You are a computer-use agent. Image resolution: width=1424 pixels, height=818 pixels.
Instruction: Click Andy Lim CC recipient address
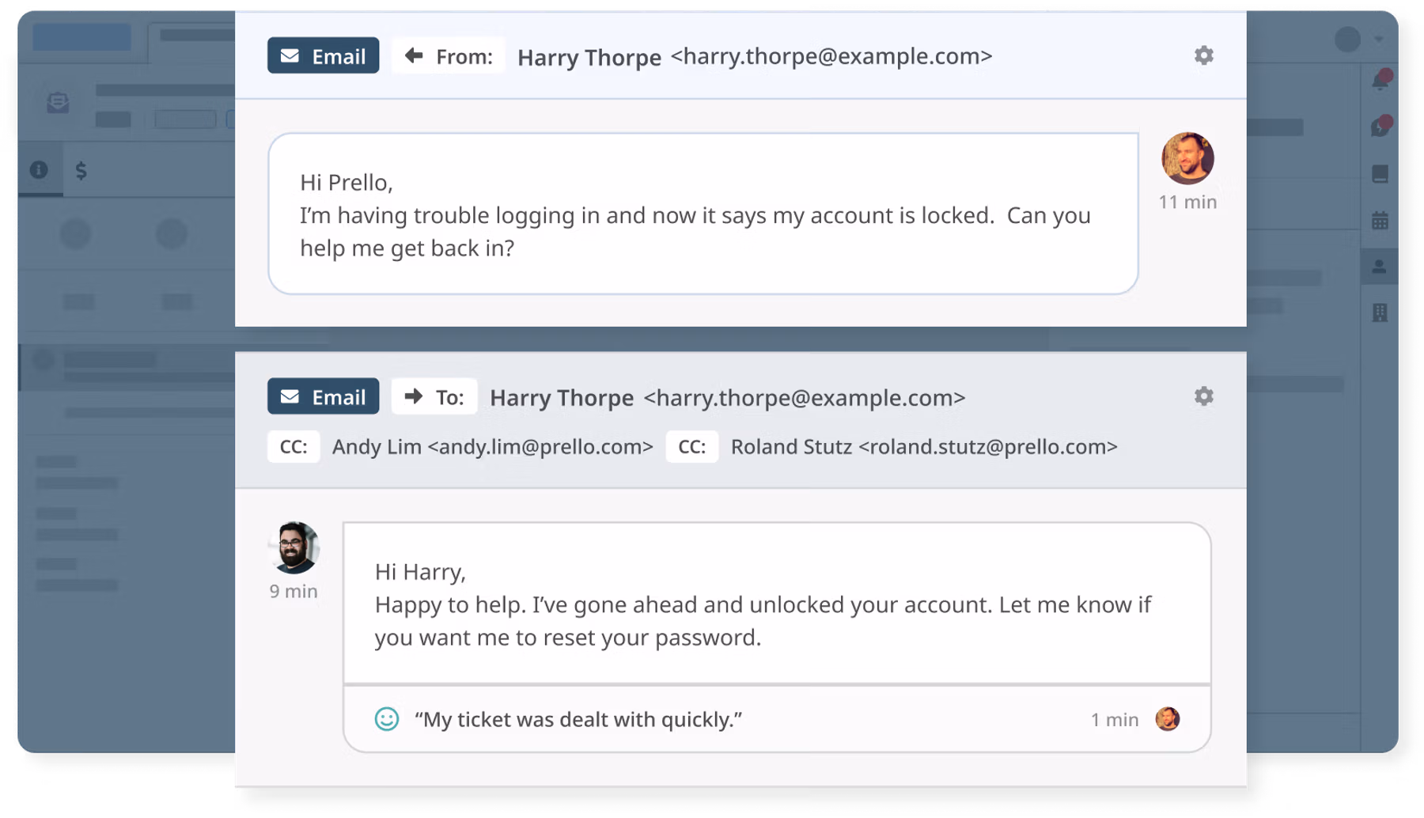(x=492, y=447)
